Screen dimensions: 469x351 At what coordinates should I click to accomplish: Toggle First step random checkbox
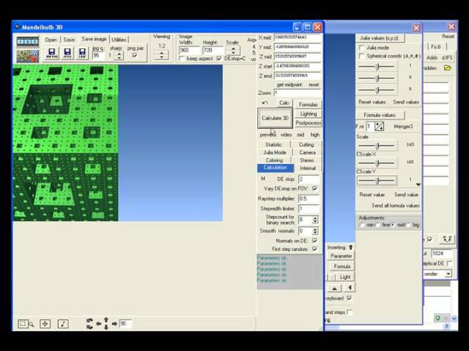click(x=314, y=249)
